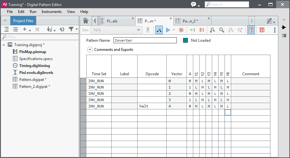
Task: Click the blue pin view icon in right sidebar
Action: pos(284,35)
